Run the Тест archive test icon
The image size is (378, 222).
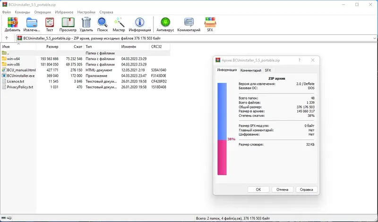(50, 25)
